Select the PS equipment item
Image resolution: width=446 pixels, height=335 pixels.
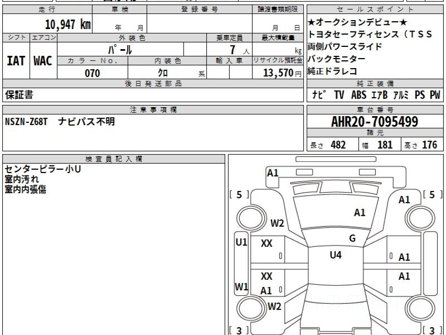point(420,95)
